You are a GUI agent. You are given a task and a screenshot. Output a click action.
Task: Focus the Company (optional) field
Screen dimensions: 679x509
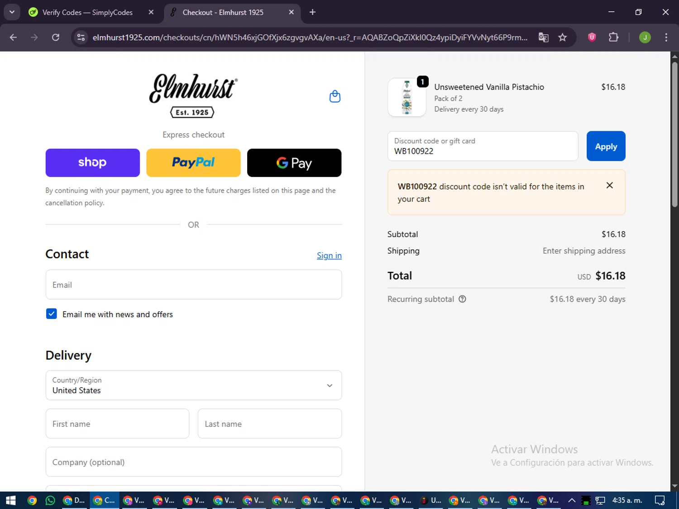click(x=194, y=462)
